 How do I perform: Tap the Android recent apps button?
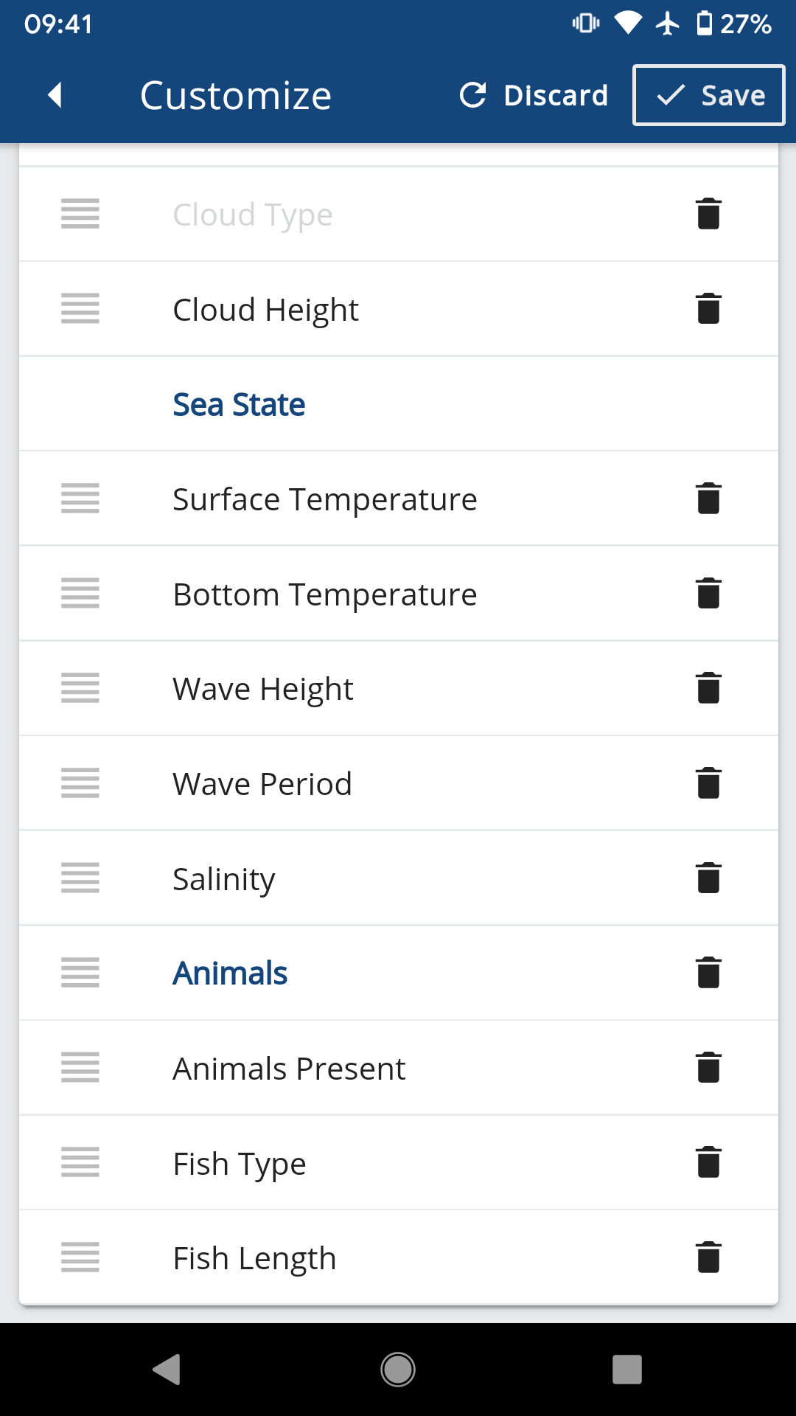coord(627,1370)
